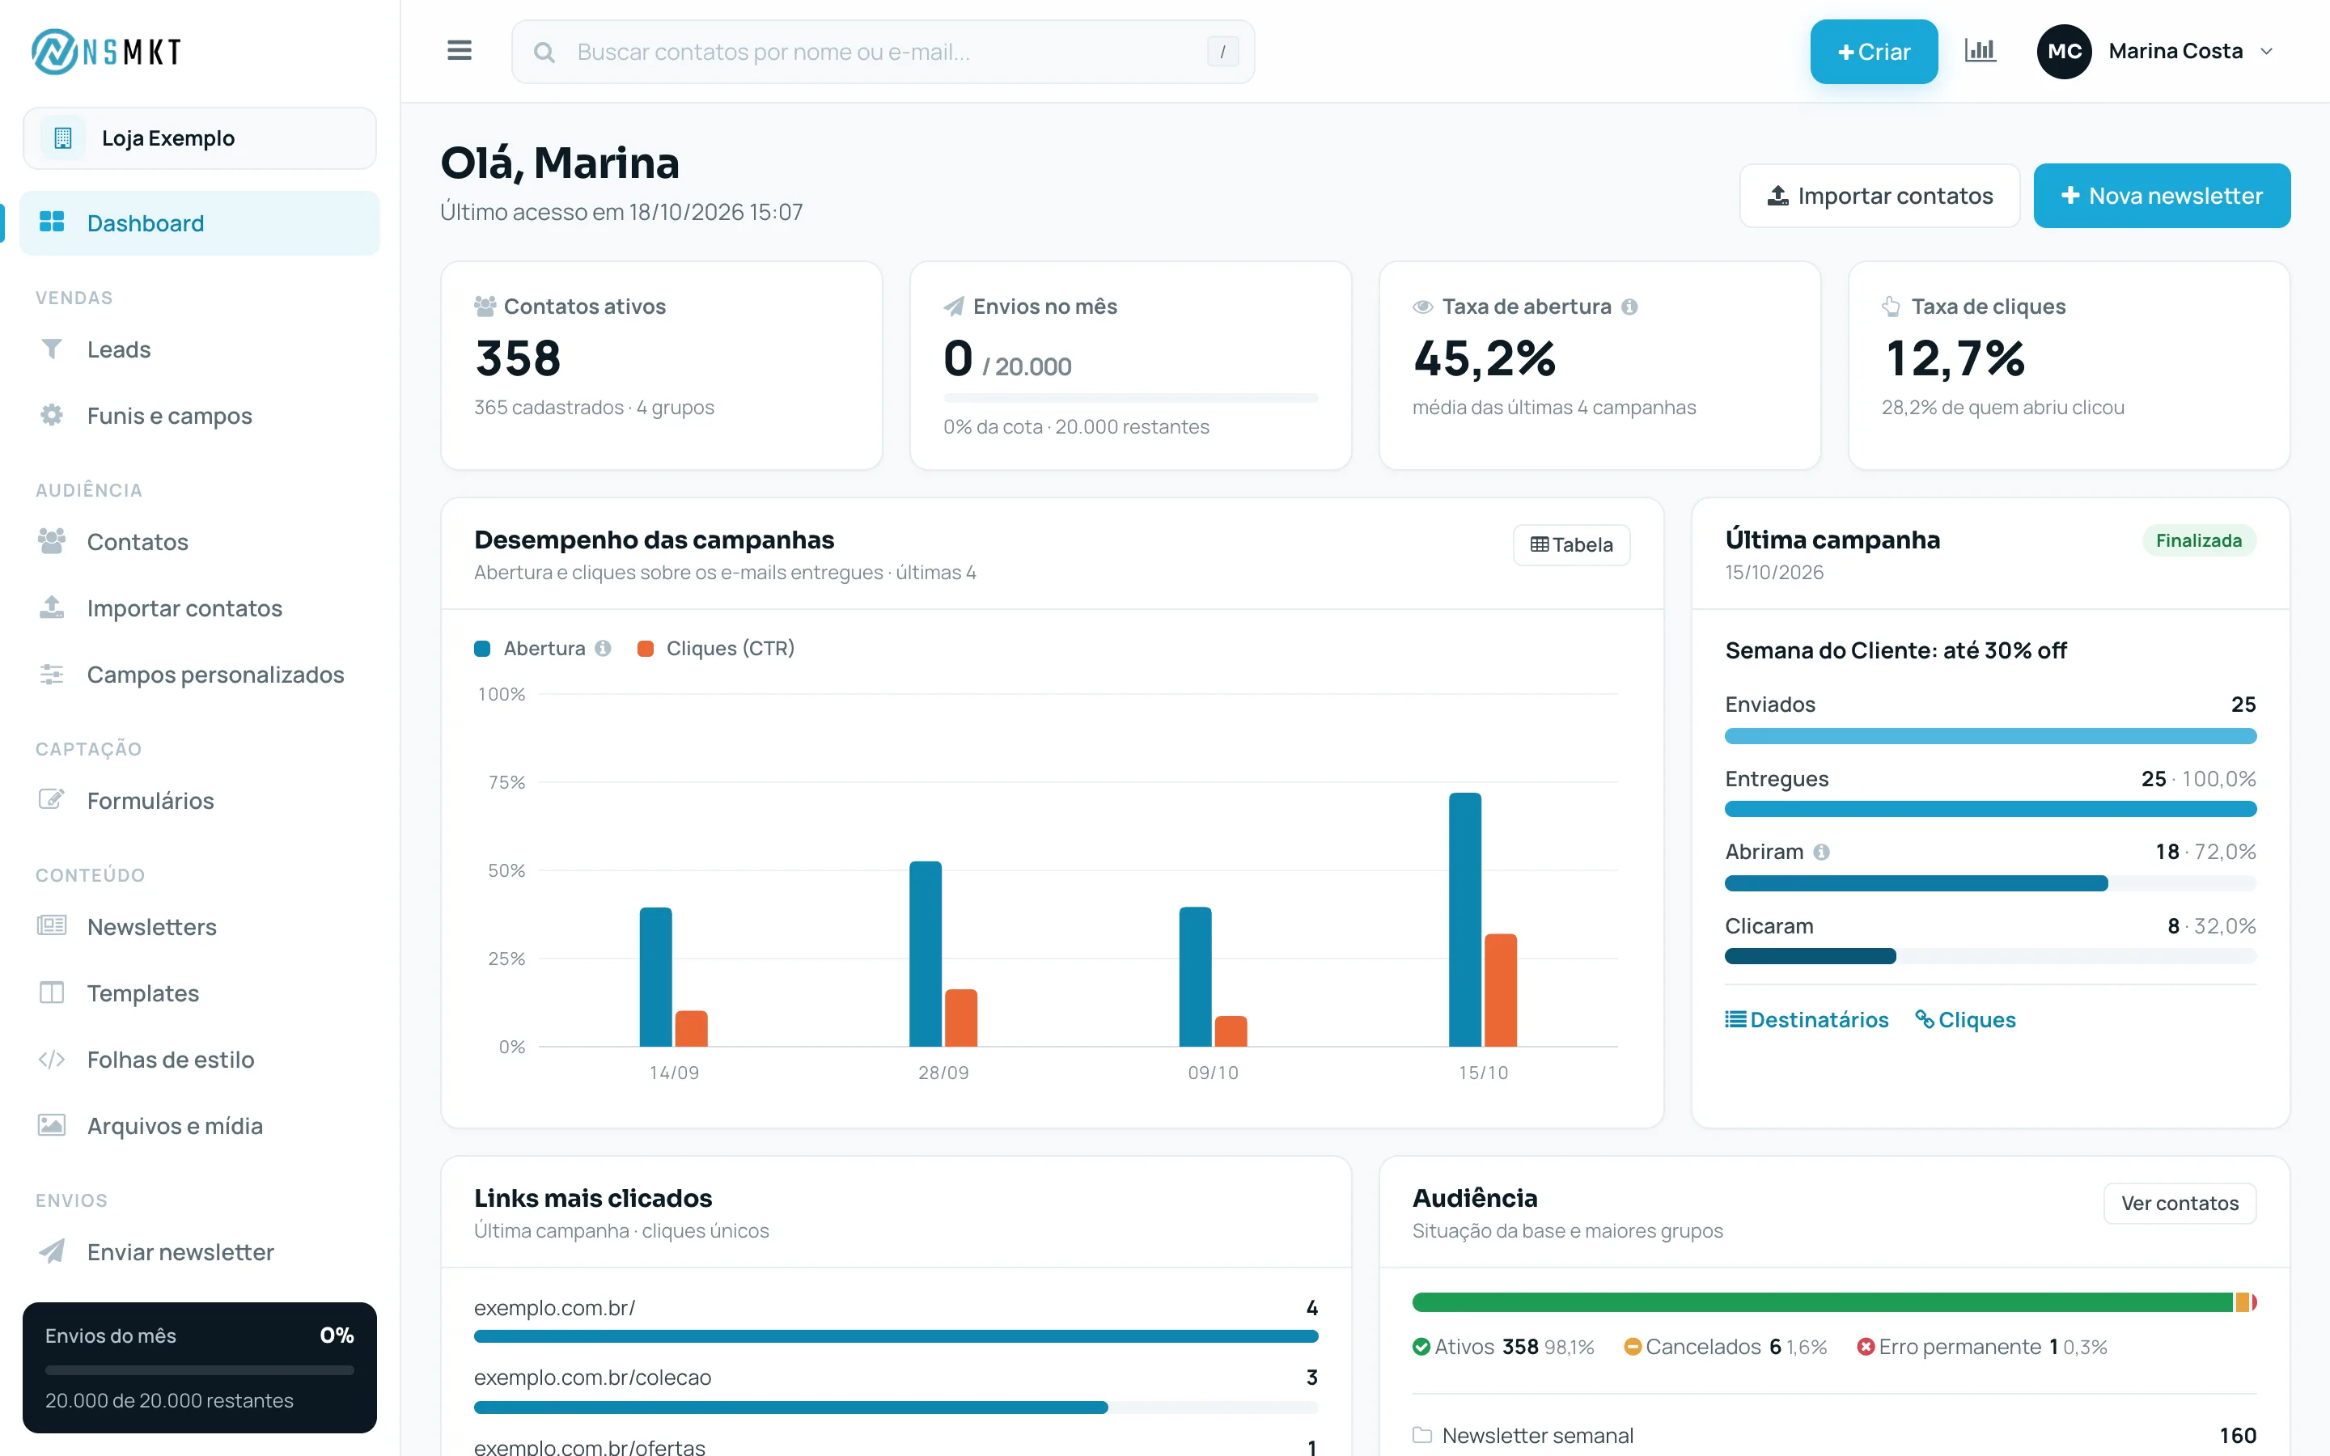Open the Criar dropdown button

click(x=1873, y=51)
